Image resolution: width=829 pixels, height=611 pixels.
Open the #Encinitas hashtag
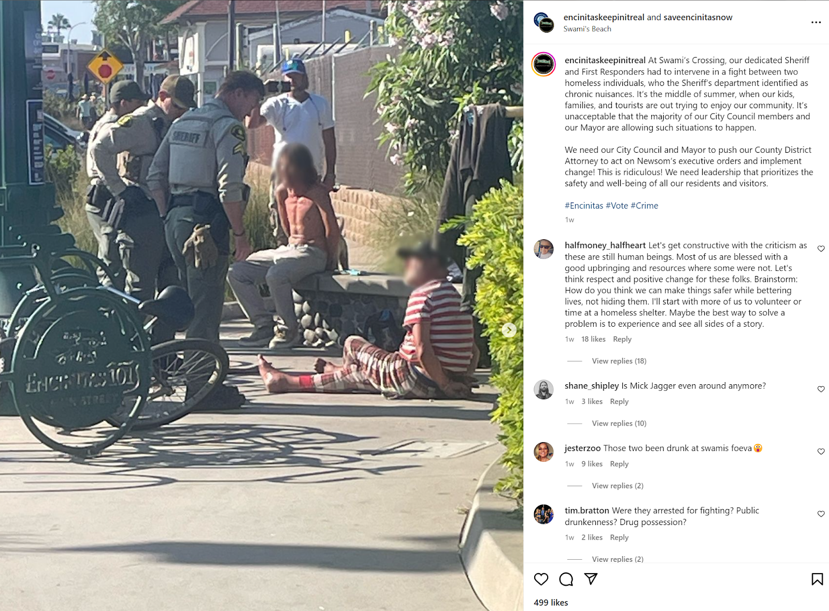[x=584, y=206]
